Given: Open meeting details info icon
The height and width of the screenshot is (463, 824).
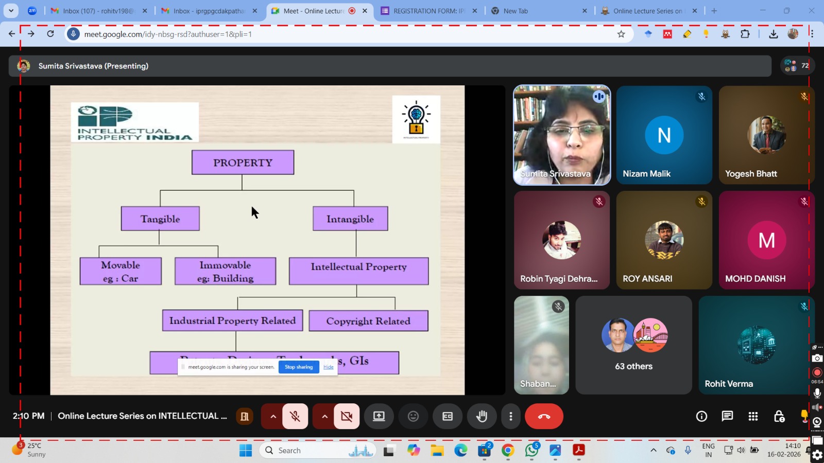Looking at the screenshot, I should click(x=701, y=416).
